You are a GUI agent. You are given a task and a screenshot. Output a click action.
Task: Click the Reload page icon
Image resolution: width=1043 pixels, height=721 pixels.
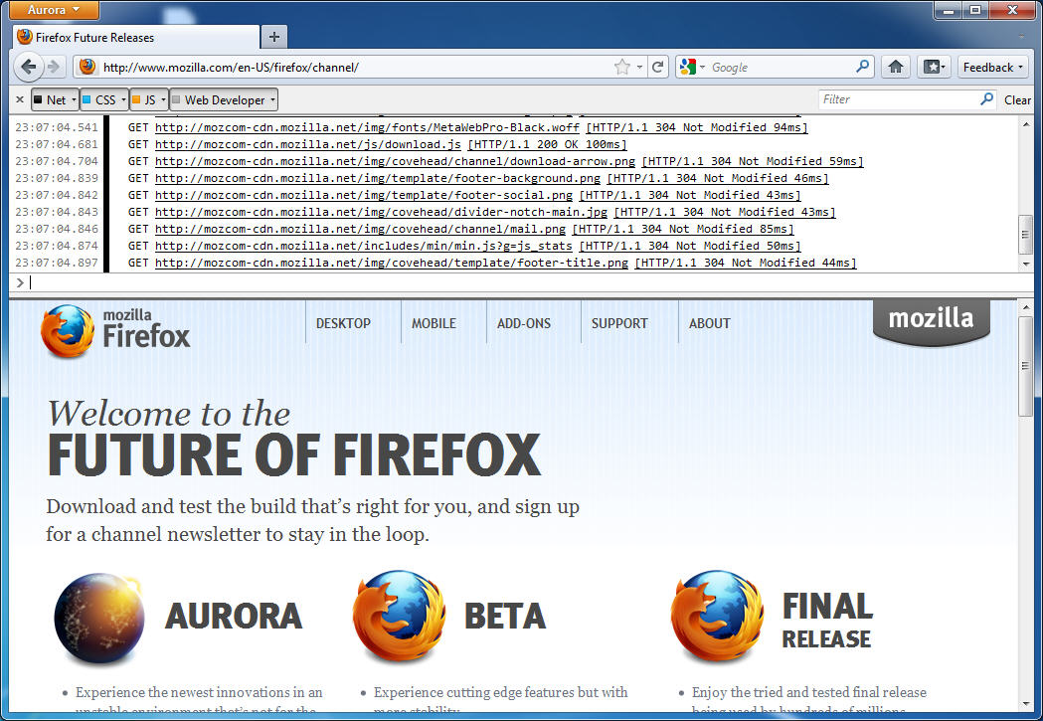[658, 67]
